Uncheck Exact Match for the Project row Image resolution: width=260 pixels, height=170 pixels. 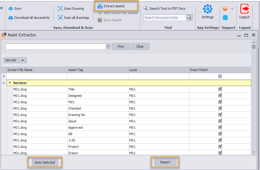(x=220, y=146)
